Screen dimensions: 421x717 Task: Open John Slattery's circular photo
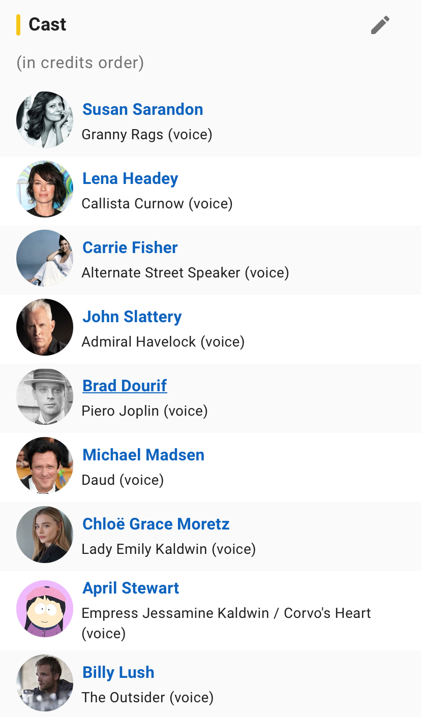[x=45, y=327]
